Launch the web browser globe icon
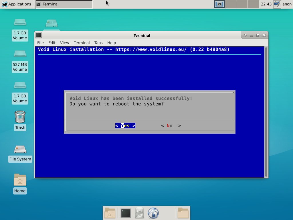This screenshot has width=293, height=220. tap(153, 213)
